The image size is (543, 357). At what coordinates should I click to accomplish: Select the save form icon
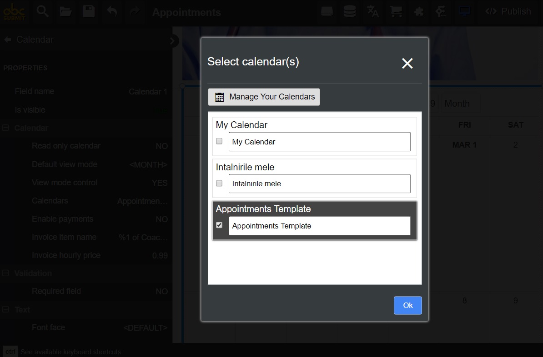[x=88, y=12]
